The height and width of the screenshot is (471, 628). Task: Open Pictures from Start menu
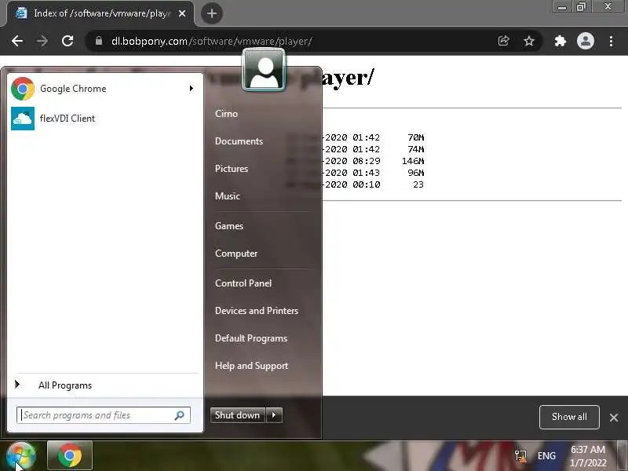[x=232, y=169]
